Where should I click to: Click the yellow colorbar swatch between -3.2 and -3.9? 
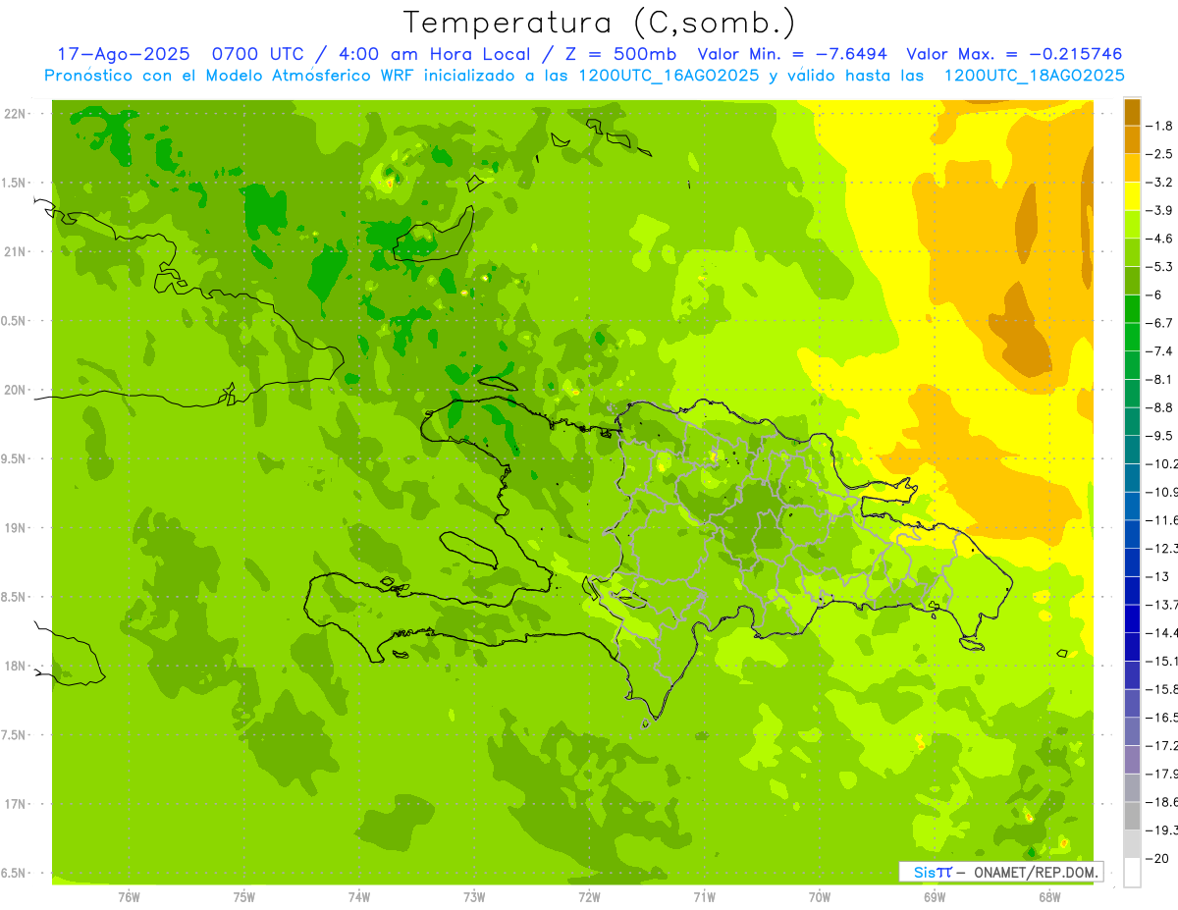click(1132, 196)
